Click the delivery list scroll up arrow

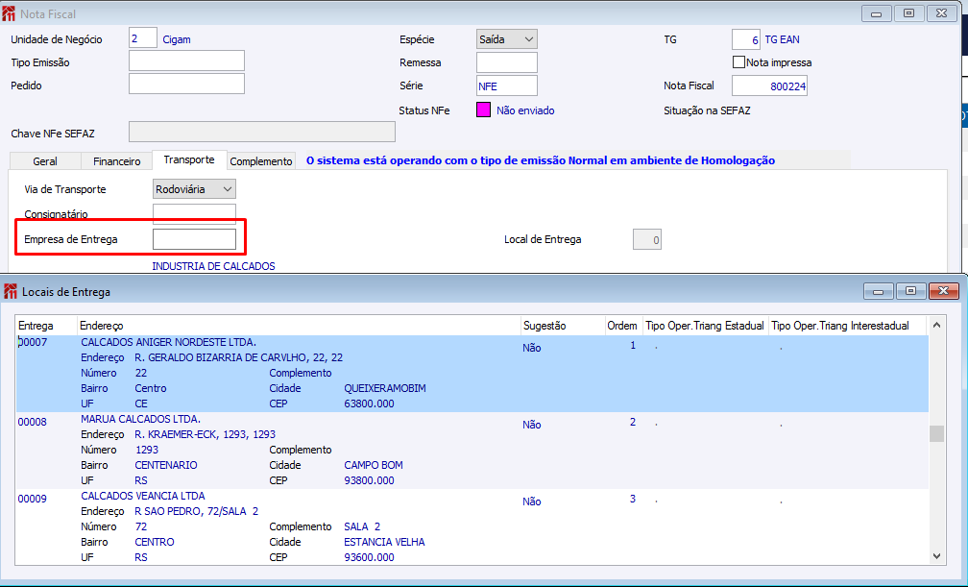pos(936,325)
